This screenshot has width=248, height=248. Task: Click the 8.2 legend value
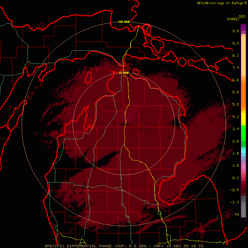click(236, 55)
